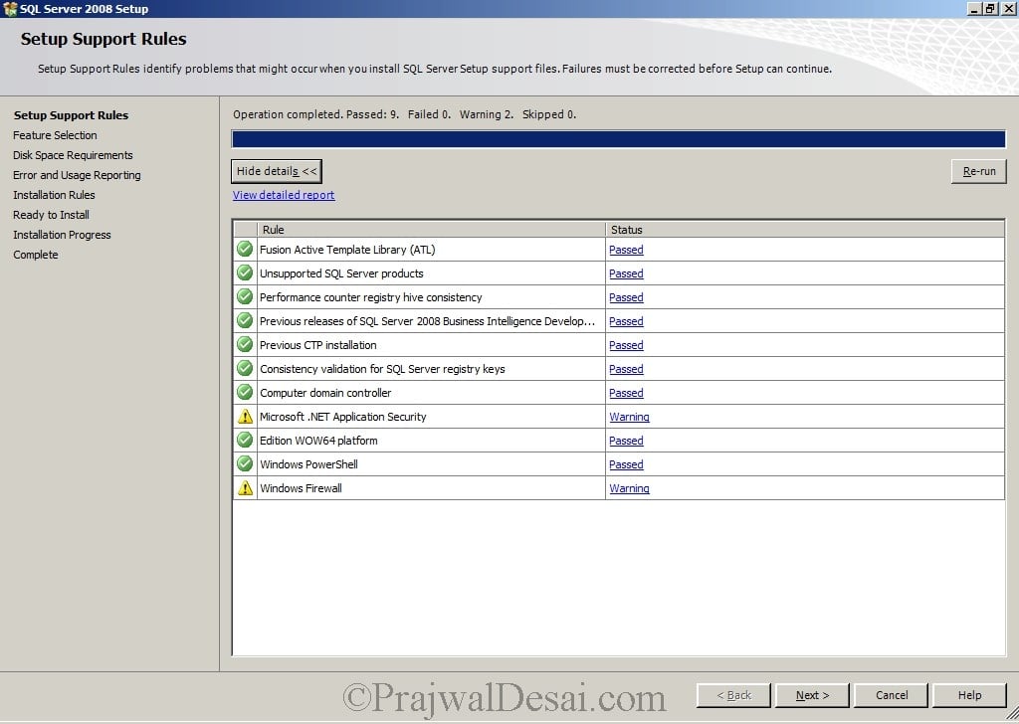Open Warning status for Windows Firewall
Viewport: 1019px width, 724px height.
coord(629,488)
